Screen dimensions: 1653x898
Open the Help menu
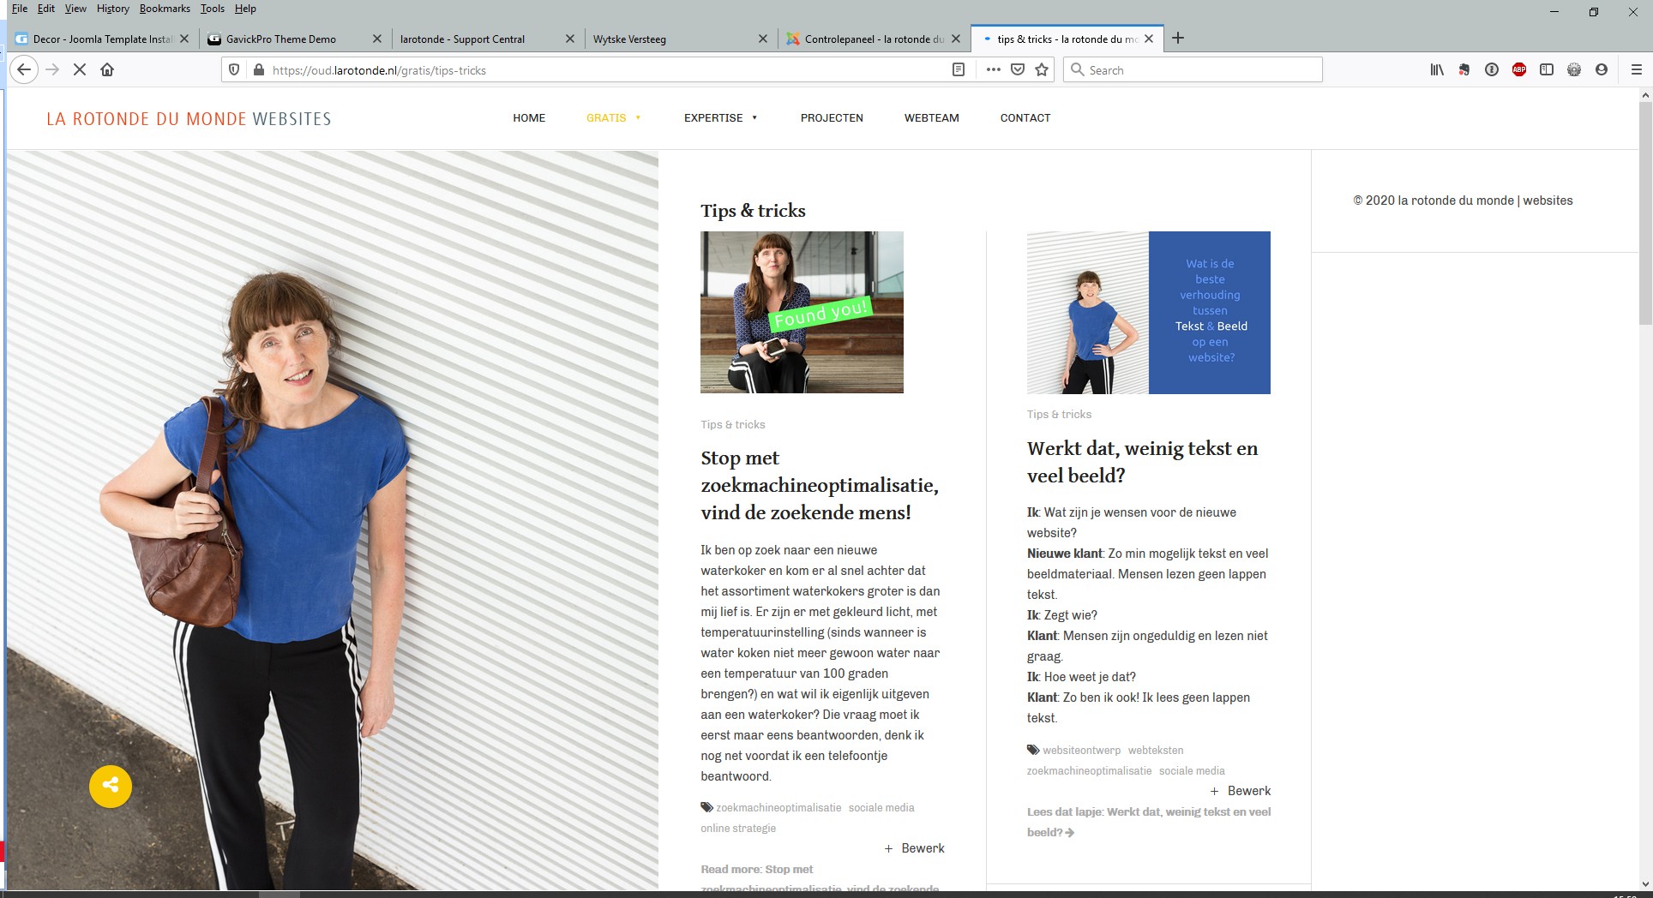pyautogui.click(x=245, y=9)
